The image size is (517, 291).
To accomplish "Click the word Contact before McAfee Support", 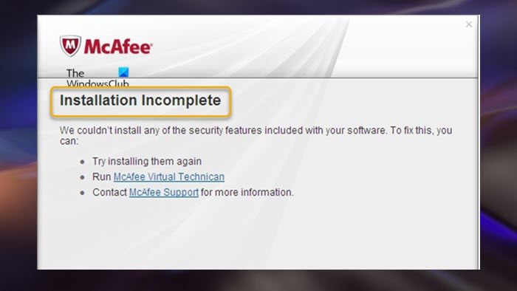I will coord(110,193).
